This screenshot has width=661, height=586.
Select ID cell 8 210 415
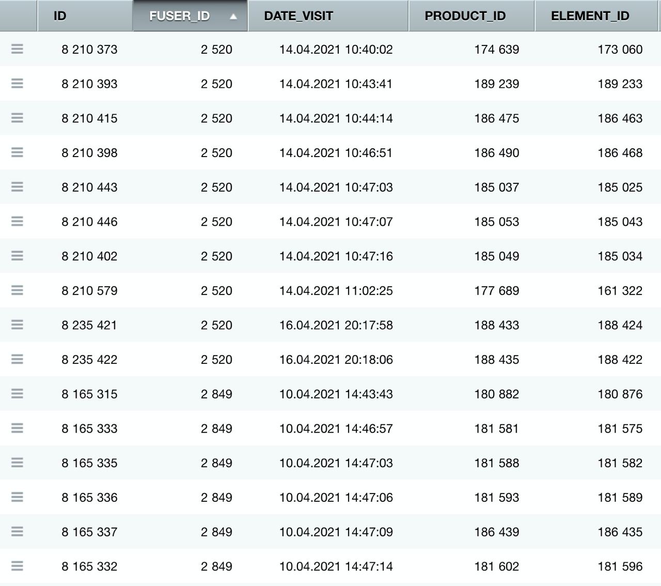[x=89, y=118]
